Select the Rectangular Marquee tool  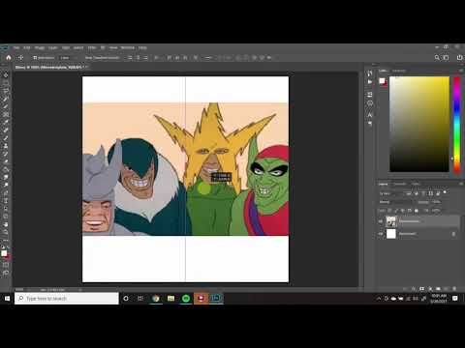[x=6, y=83]
